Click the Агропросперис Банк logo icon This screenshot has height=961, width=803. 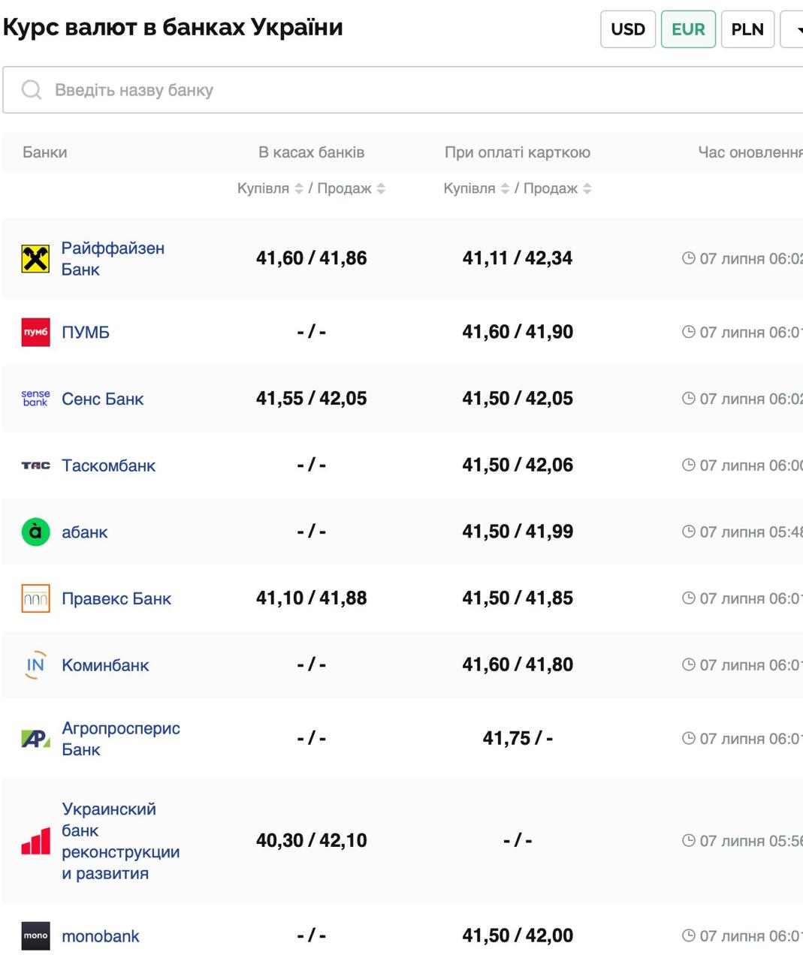point(35,739)
